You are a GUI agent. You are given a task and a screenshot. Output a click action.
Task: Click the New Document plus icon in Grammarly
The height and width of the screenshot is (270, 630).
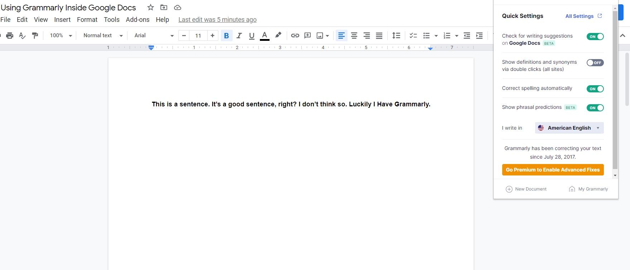click(509, 189)
